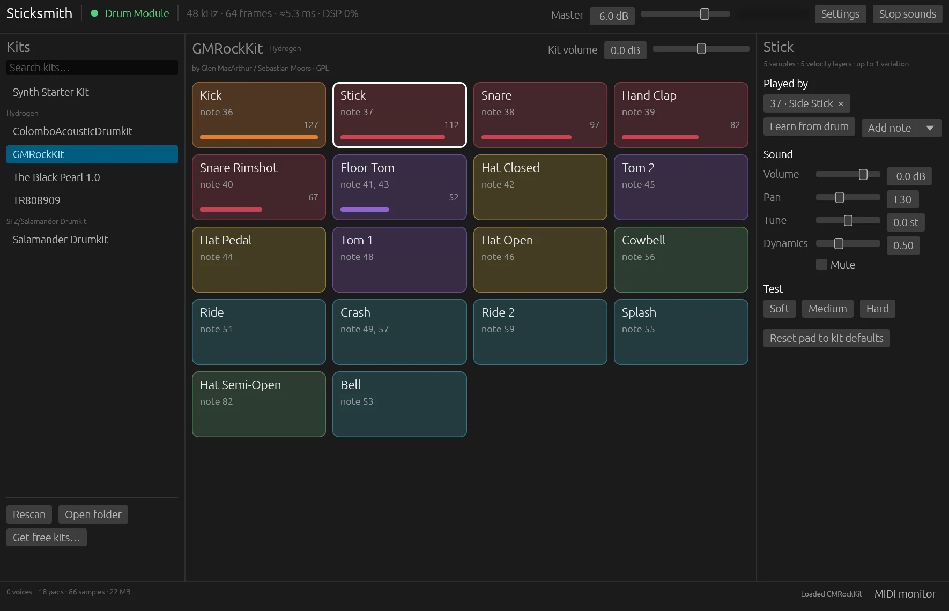949x611 pixels.
Task: Select the GMRockKit entry
Action: 92,154
